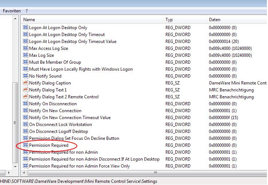Click the left pane scroll down arrow
The height and width of the screenshot is (185, 268).
coord(15,166)
